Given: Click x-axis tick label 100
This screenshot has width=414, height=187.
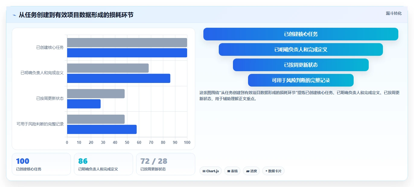Looking at the screenshot, I should pyautogui.click(x=187, y=142).
